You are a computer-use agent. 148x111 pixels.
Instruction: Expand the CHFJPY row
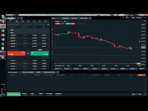(9, 61)
